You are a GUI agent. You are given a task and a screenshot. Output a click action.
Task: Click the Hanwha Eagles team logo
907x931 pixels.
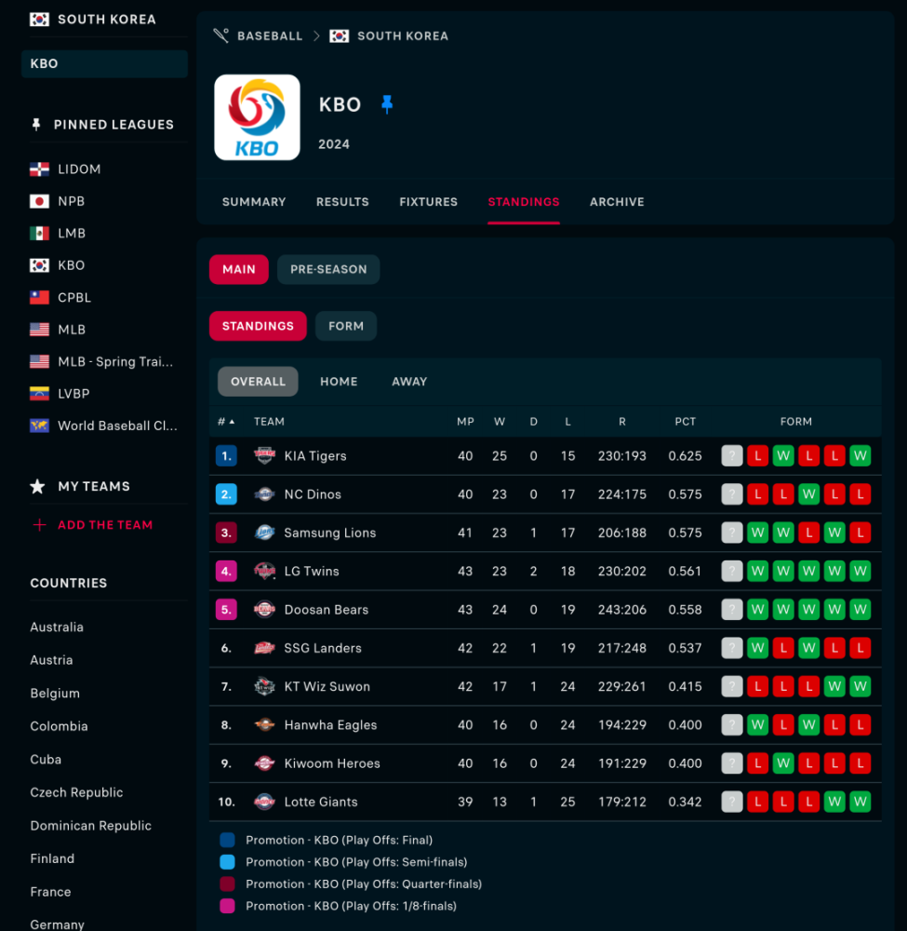[264, 724]
